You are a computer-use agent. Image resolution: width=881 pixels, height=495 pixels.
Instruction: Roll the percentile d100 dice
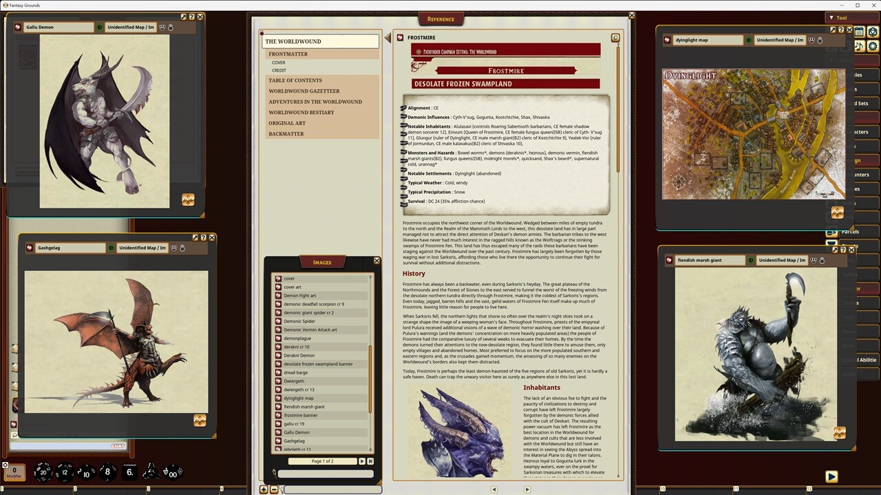172,472
